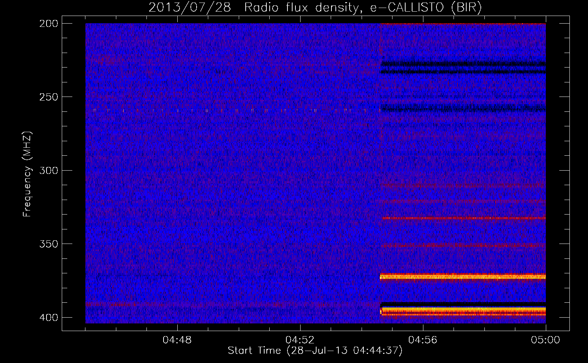The width and height of the screenshot is (588, 363).
Task: Click the 04:52 time tick label
Action: point(300,340)
